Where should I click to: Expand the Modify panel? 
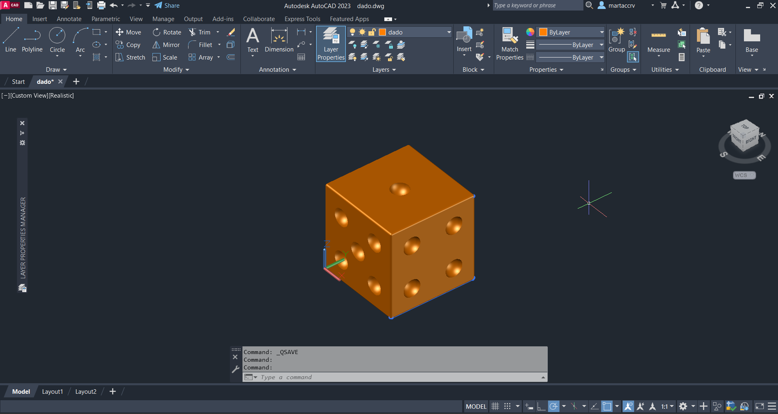click(x=176, y=70)
